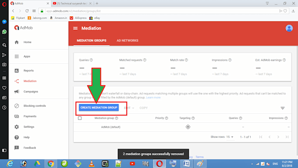Tick the select-all checkbox in table header

coord(80,118)
